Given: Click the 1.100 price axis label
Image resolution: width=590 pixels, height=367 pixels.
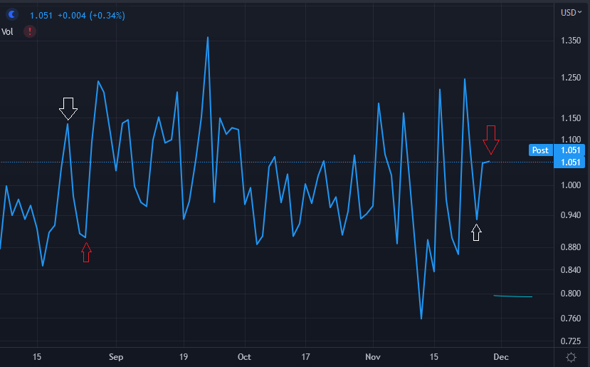Looking at the screenshot, I should click(571, 140).
